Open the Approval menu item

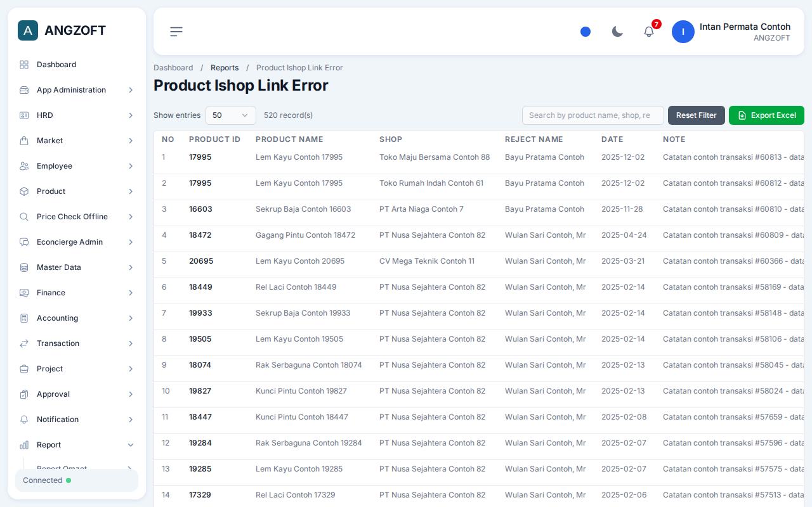click(x=77, y=394)
